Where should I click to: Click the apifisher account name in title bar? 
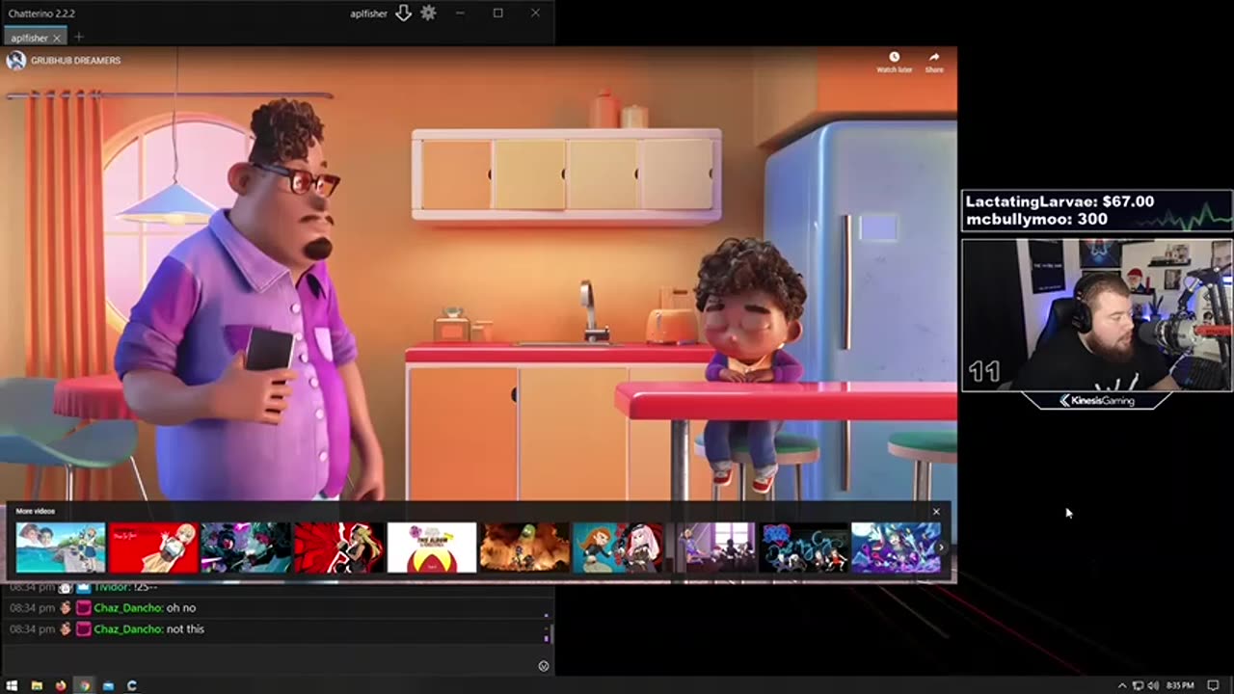tap(368, 13)
